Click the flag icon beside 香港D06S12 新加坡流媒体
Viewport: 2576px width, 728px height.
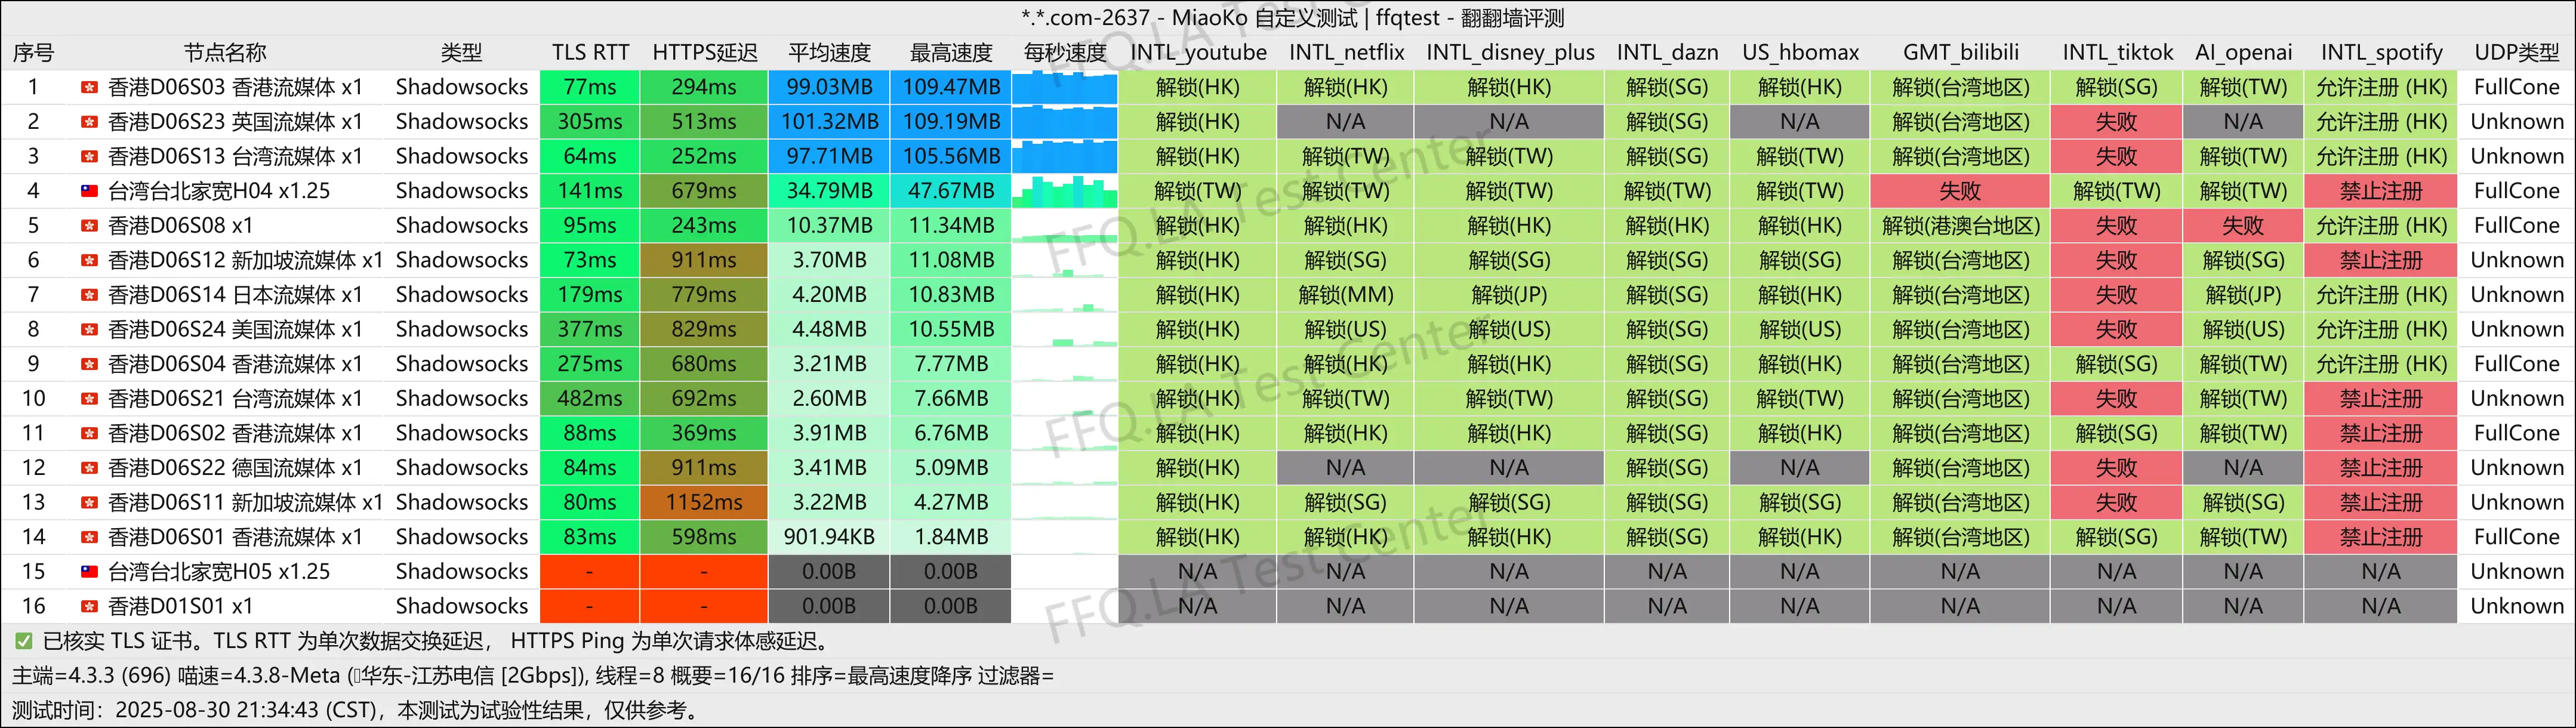pos(89,261)
